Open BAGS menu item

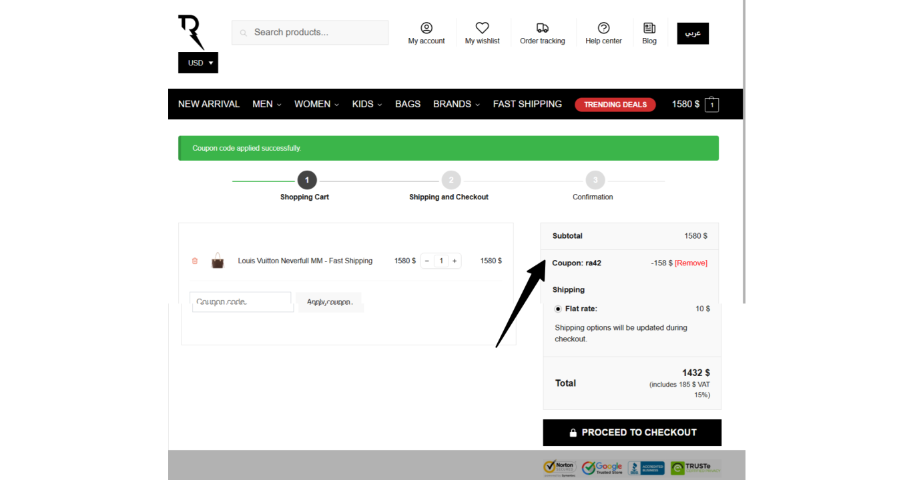pos(408,104)
